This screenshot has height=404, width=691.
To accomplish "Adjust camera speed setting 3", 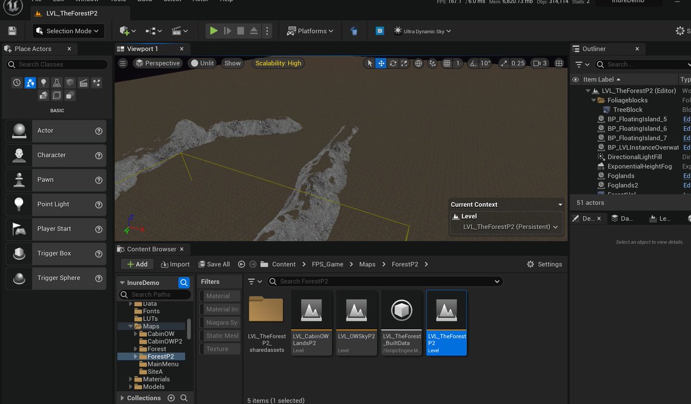I will click(x=539, y=63).
